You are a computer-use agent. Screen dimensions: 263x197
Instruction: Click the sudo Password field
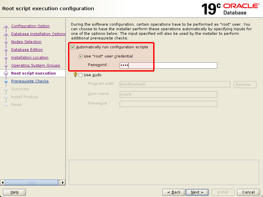click(168, 104)
